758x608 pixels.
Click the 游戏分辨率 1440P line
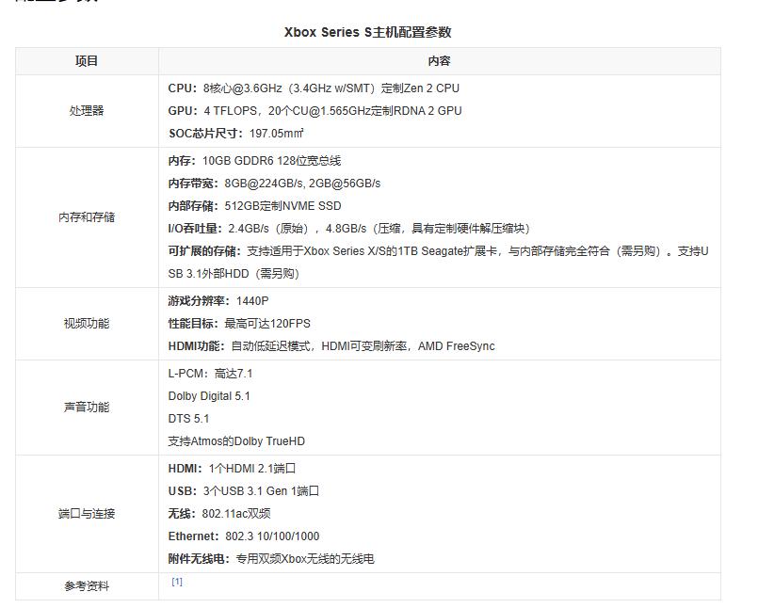[218, 301]
